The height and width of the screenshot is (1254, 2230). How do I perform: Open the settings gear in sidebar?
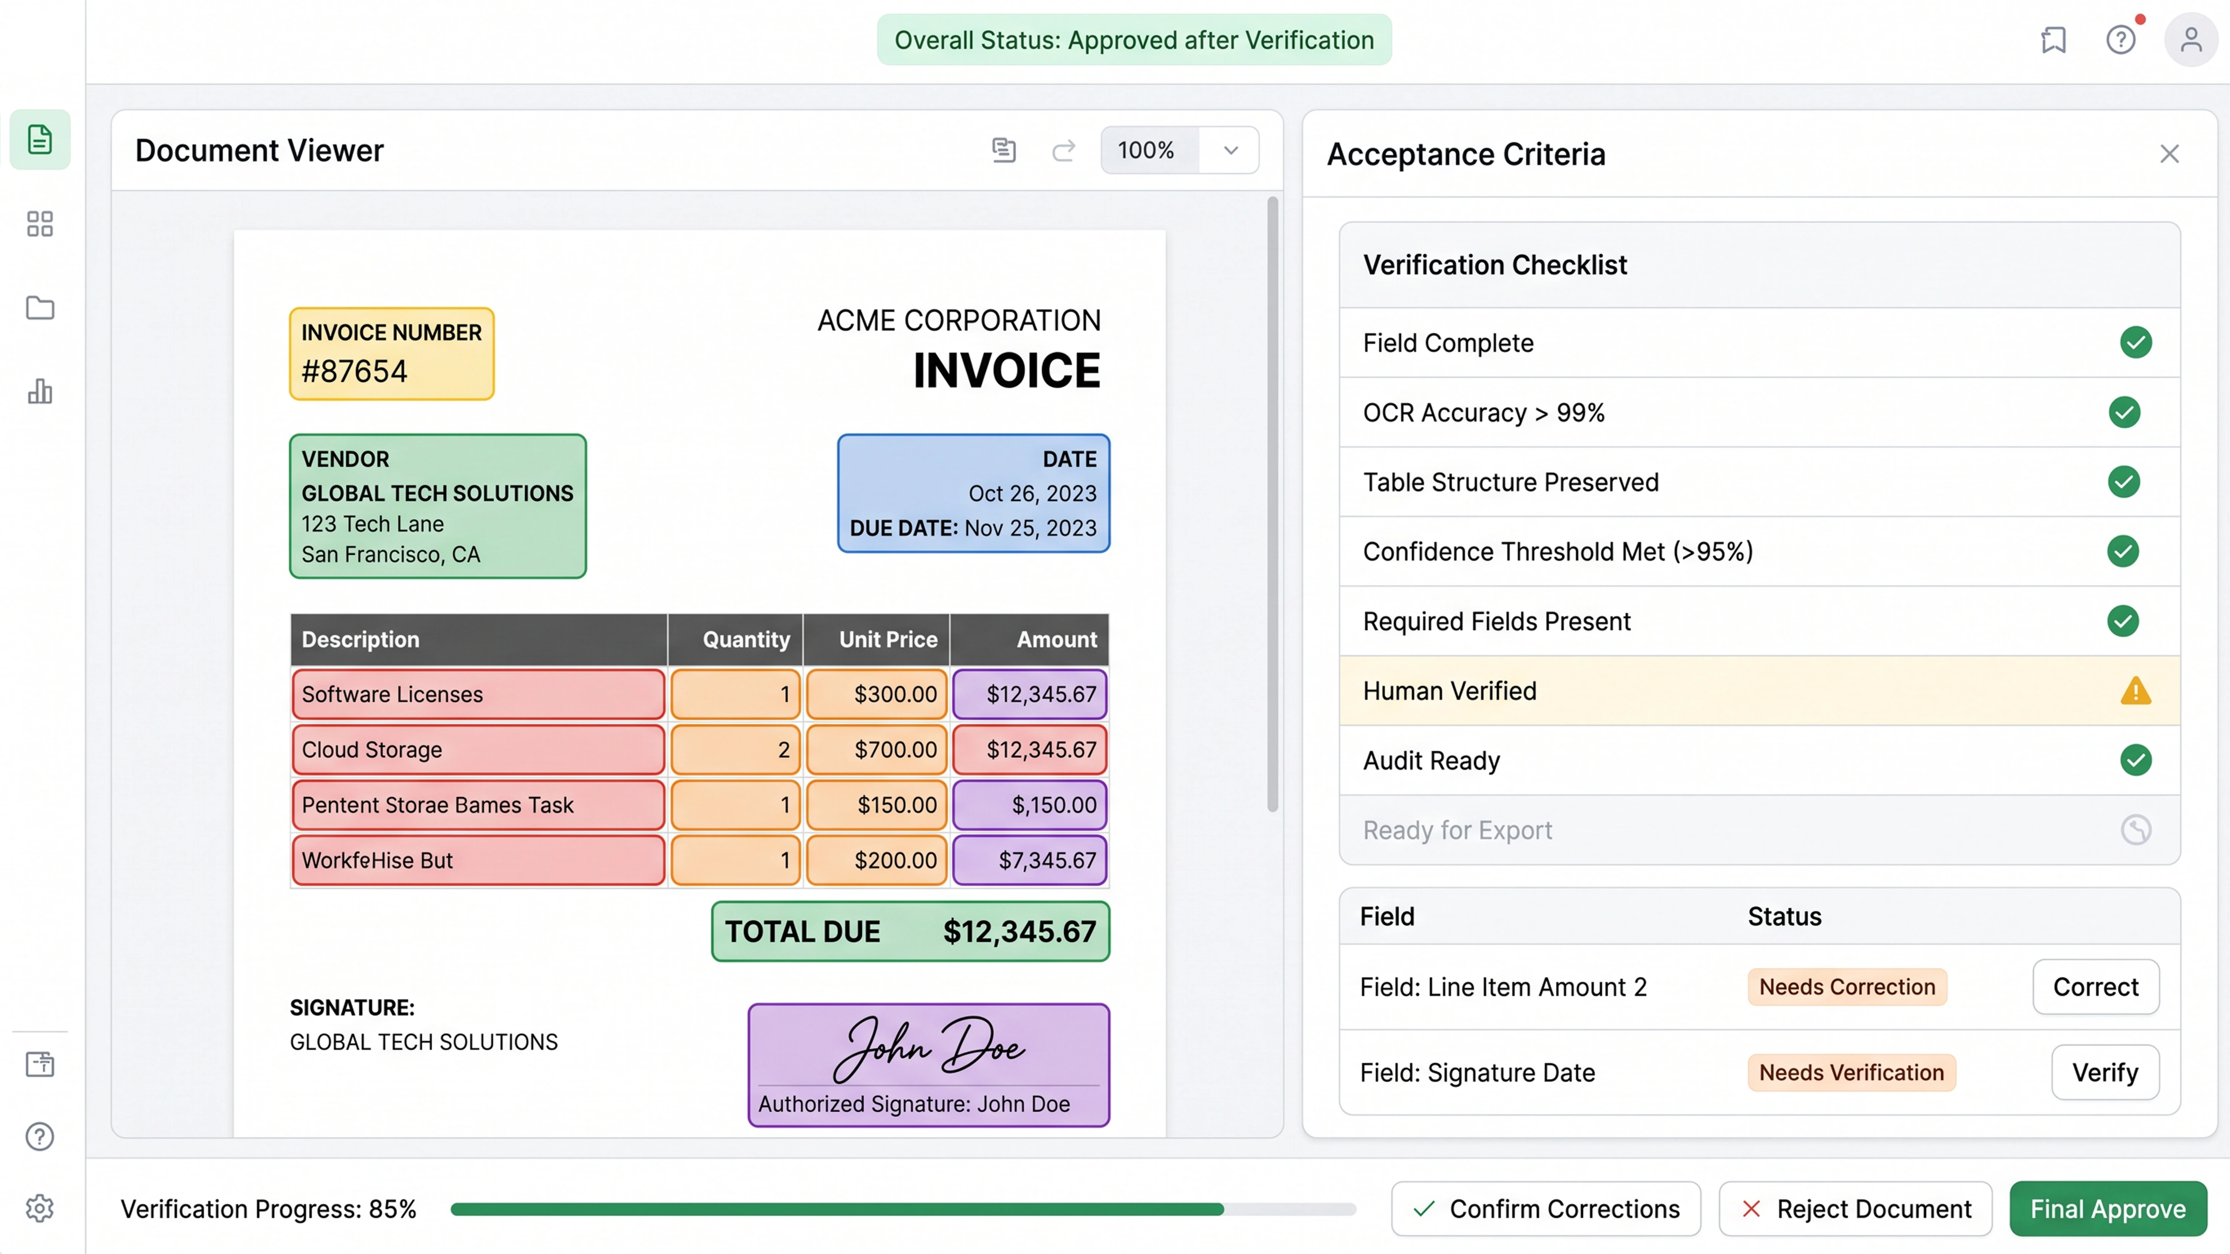point(40,1208)
